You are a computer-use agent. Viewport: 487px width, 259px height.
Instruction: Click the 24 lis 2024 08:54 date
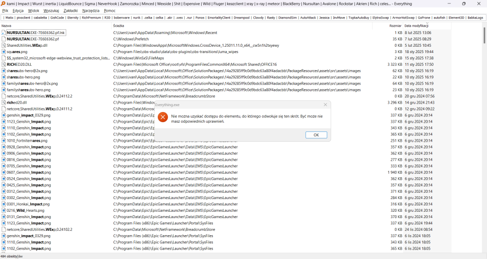coord(419,229)
